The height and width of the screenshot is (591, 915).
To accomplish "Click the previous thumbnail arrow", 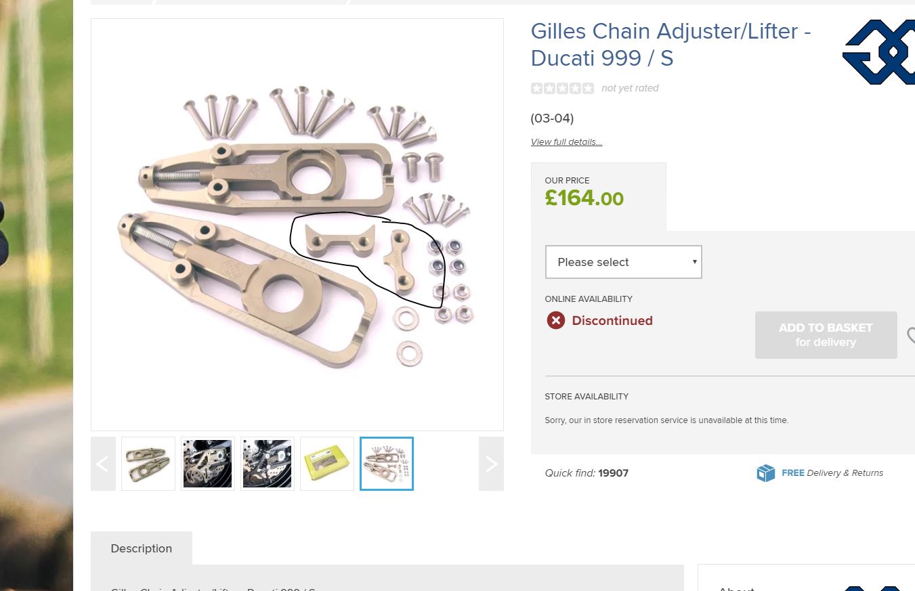I will click(103, 464).
